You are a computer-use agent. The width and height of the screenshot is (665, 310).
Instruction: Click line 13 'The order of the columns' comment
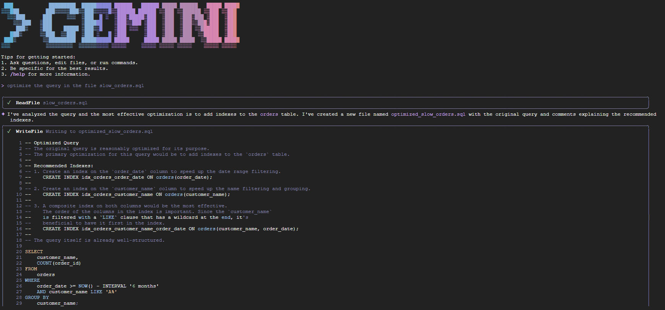click(157, 212)
